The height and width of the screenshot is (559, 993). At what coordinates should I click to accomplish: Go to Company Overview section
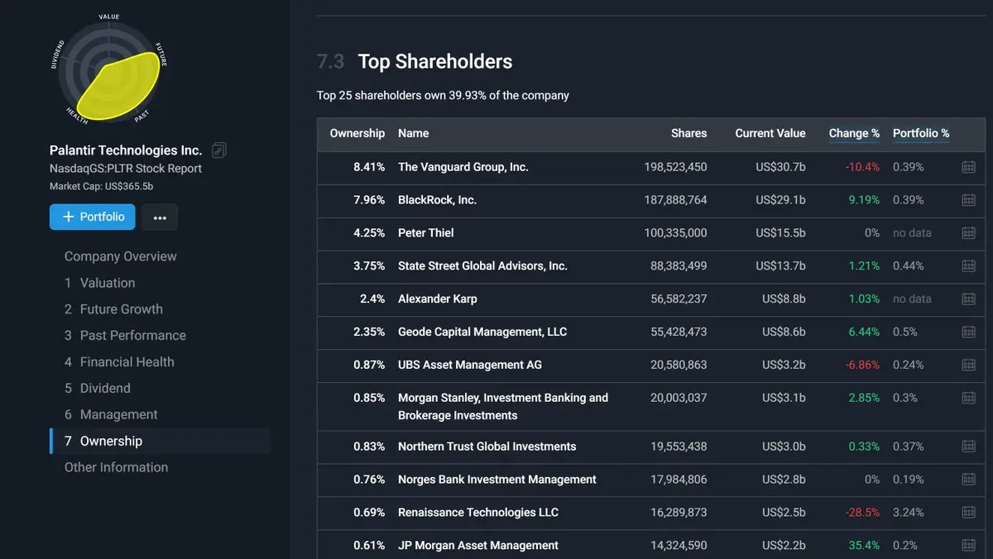(x=121, y=256)
